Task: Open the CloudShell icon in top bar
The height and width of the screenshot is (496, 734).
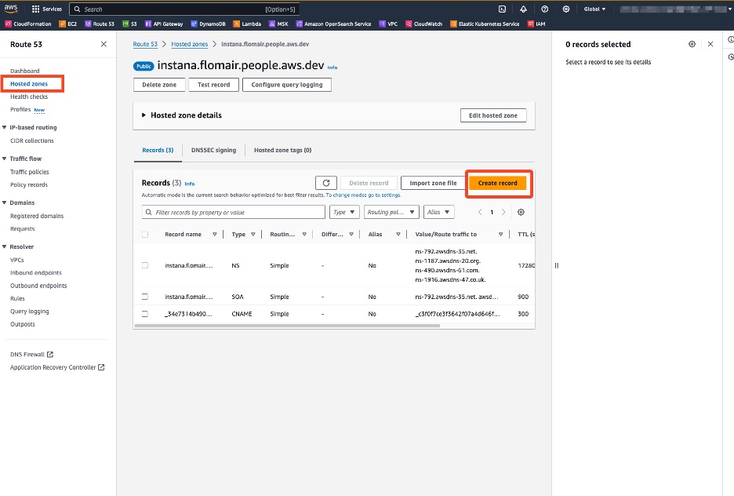Action: 502,9
